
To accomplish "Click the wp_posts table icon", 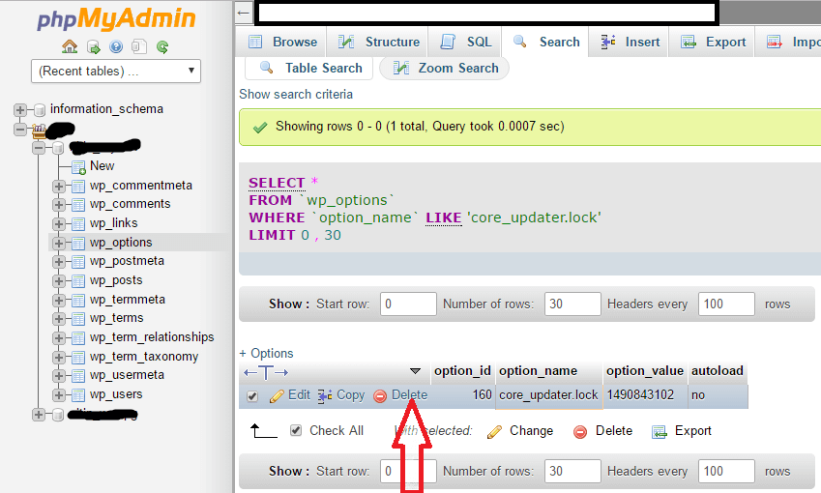I will 78,280.
